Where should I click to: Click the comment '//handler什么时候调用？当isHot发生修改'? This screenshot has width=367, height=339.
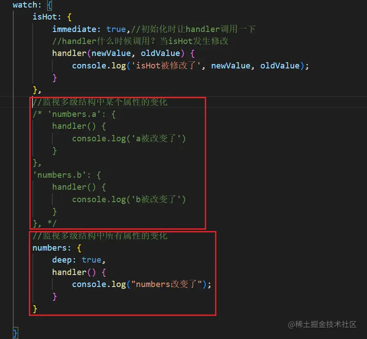click(140, 41)
